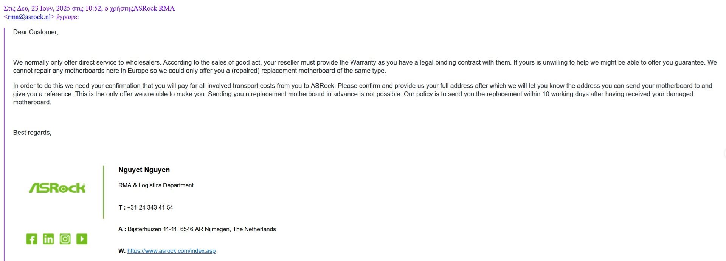
Task: Click the paragraph about wholesalers and warranty
Action: point(365,66)
